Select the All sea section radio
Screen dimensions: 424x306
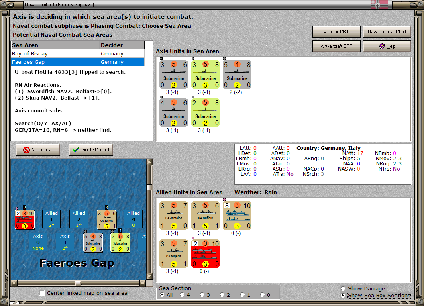(162, 295)
